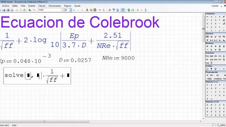Open the Herramientas menu
The height and width of the screenshot is (127, 226).
tap(55, 6)
